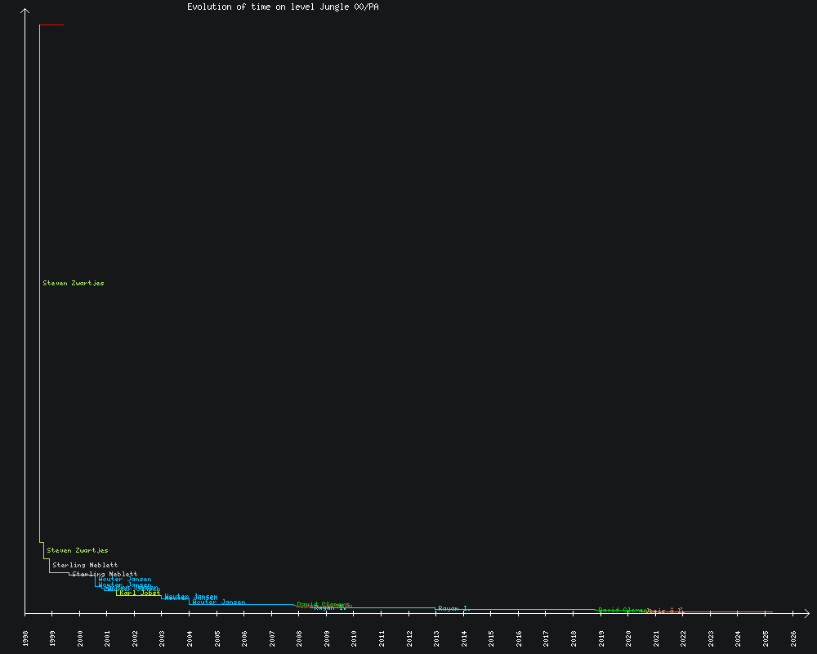The image size is (817, 654).
Task: Select the 2010 year on the x-axis
Action: click(x=354, y=638)
